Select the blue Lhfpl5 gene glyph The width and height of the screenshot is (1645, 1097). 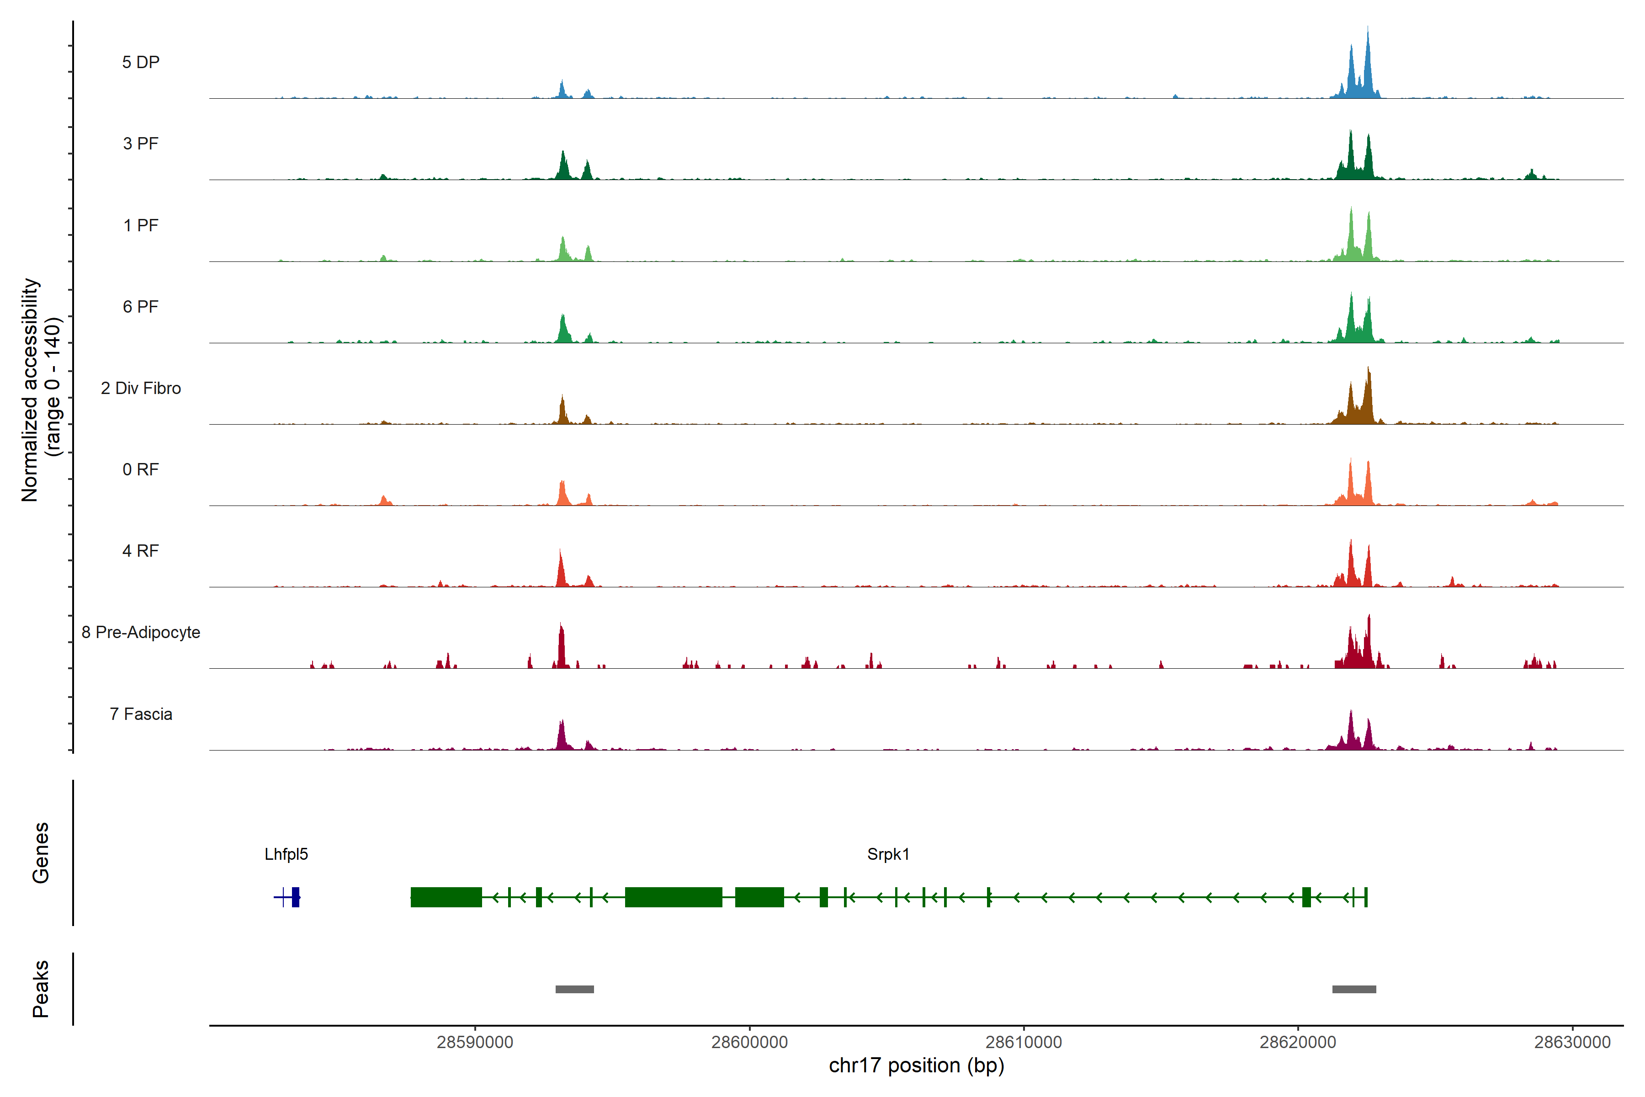294,897
